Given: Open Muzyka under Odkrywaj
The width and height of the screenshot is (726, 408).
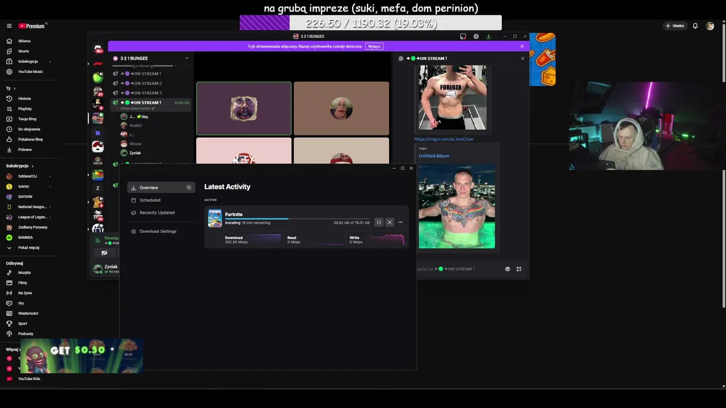Looking at the screenshot, I should [24, 273].
